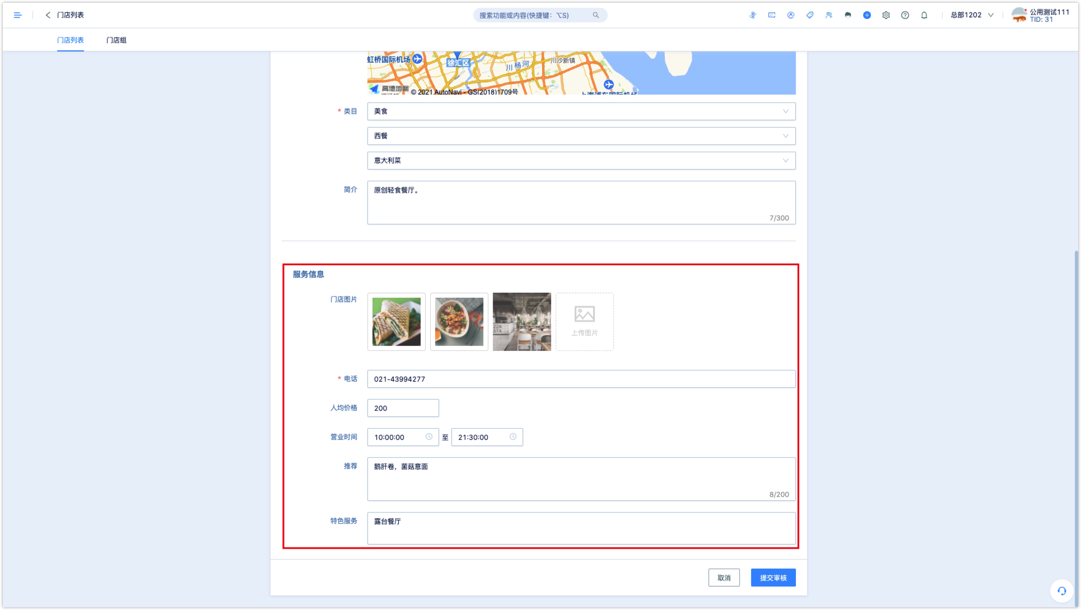
Task: Click 取消 cancel button
Action: (724, 577)
